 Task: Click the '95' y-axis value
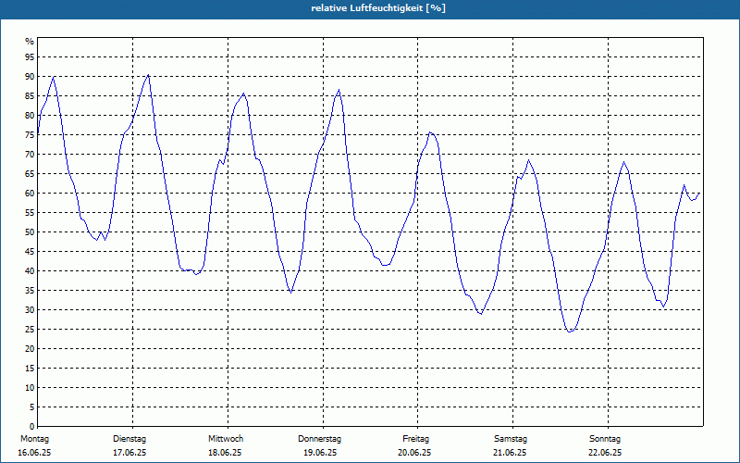click(x=30, y=57)
